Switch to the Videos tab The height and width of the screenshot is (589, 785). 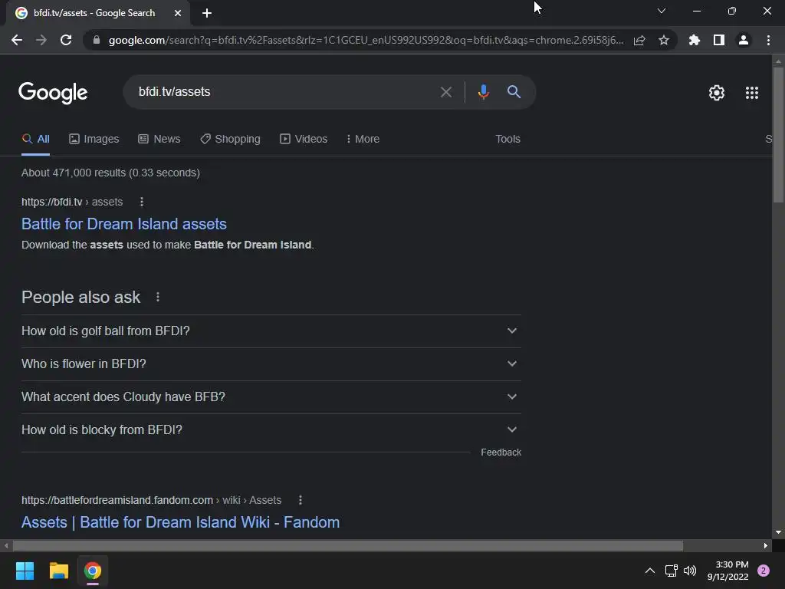[x=304, y=139]
